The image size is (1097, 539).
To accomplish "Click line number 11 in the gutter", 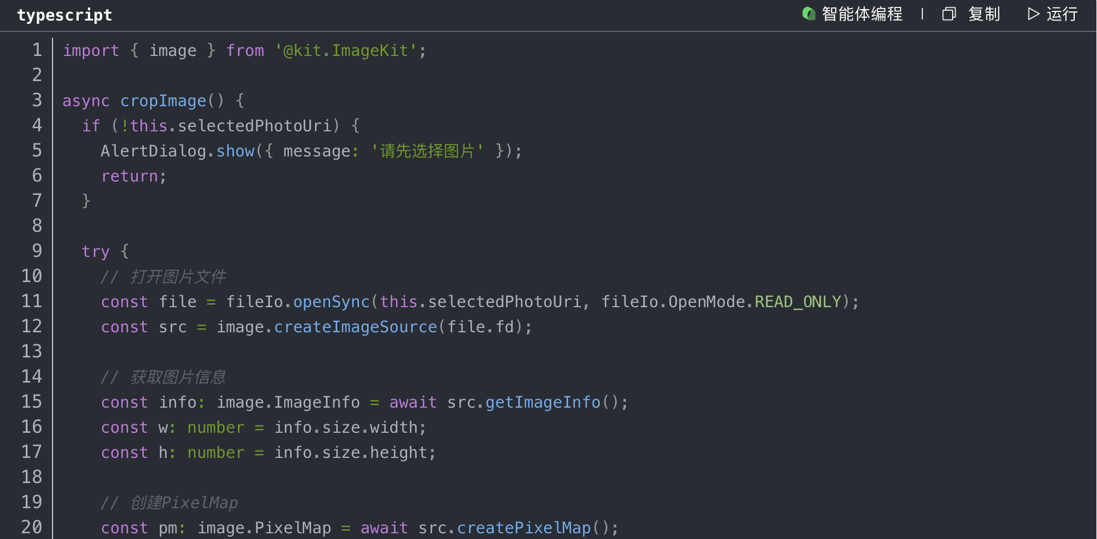I will 32,301.
